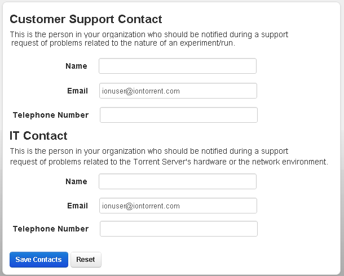
Task: Click the Customer Support Telephone Number label
Action: coord(51,115)
